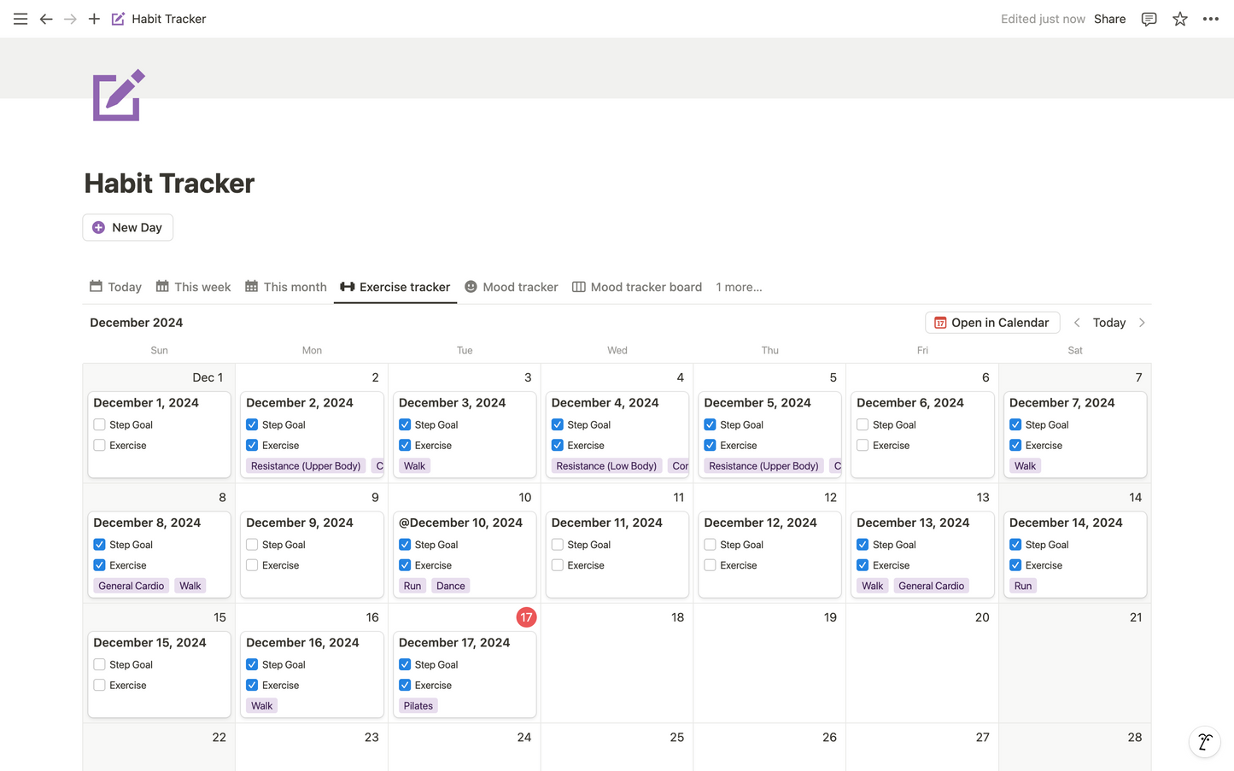Check Exercise on December 1, 2024

tap(100, 445)
